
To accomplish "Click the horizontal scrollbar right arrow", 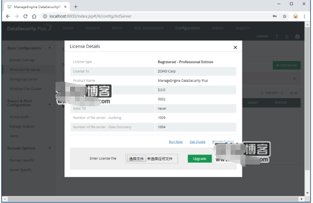I will click(301, 199).
